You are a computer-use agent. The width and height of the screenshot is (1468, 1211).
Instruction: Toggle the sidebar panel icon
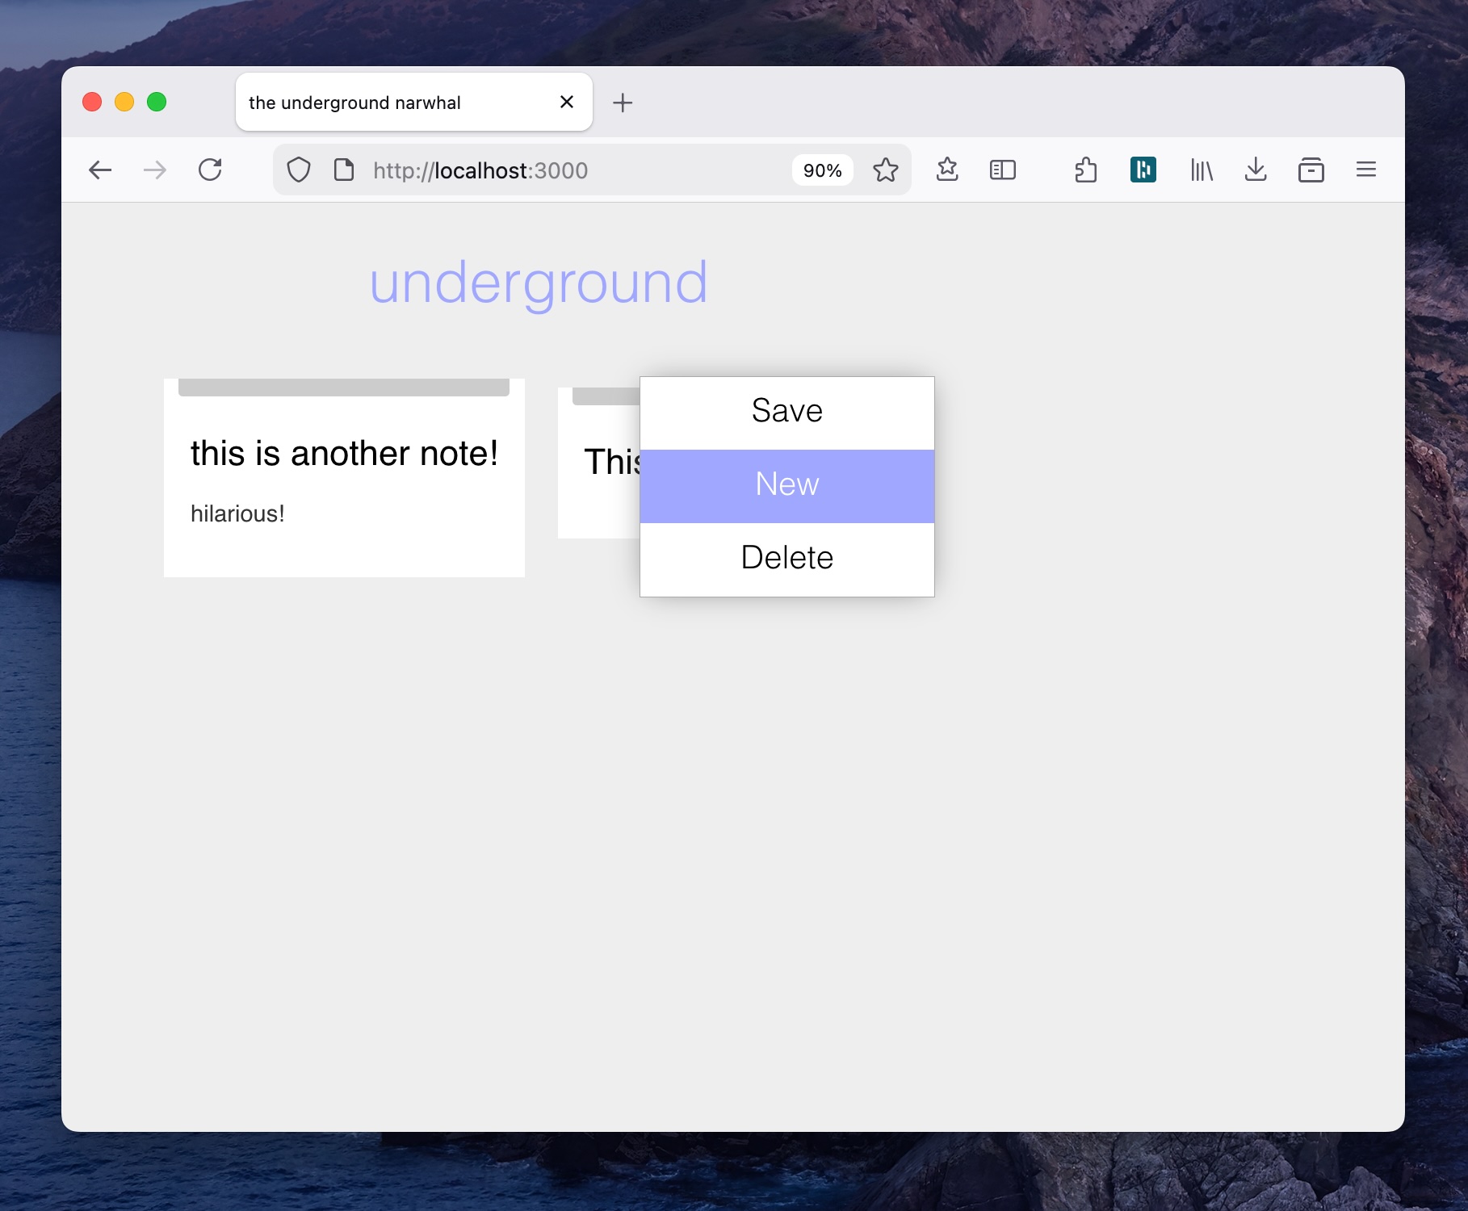1002,170
